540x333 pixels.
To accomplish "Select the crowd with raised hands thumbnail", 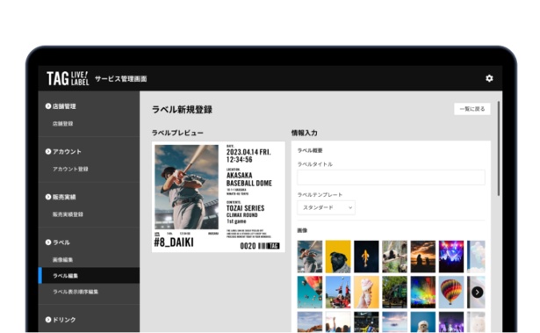I will [x=338, y=322].
